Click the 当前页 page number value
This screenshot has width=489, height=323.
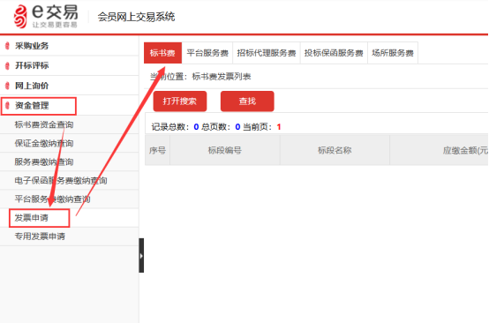click(279, 127)
